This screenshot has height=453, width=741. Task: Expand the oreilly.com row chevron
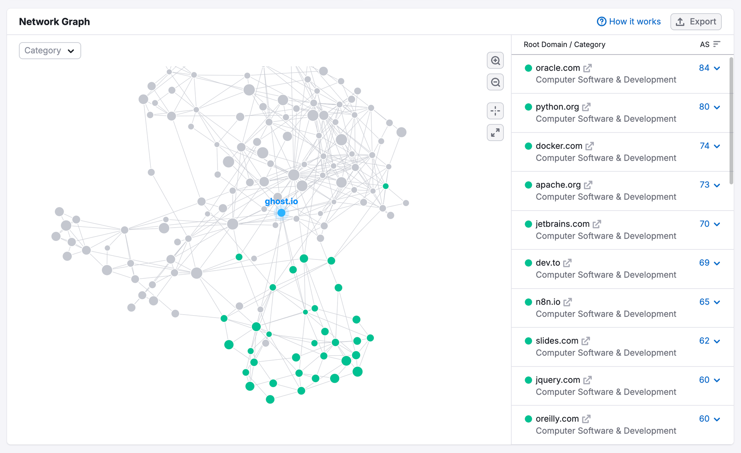coord(717,419)
